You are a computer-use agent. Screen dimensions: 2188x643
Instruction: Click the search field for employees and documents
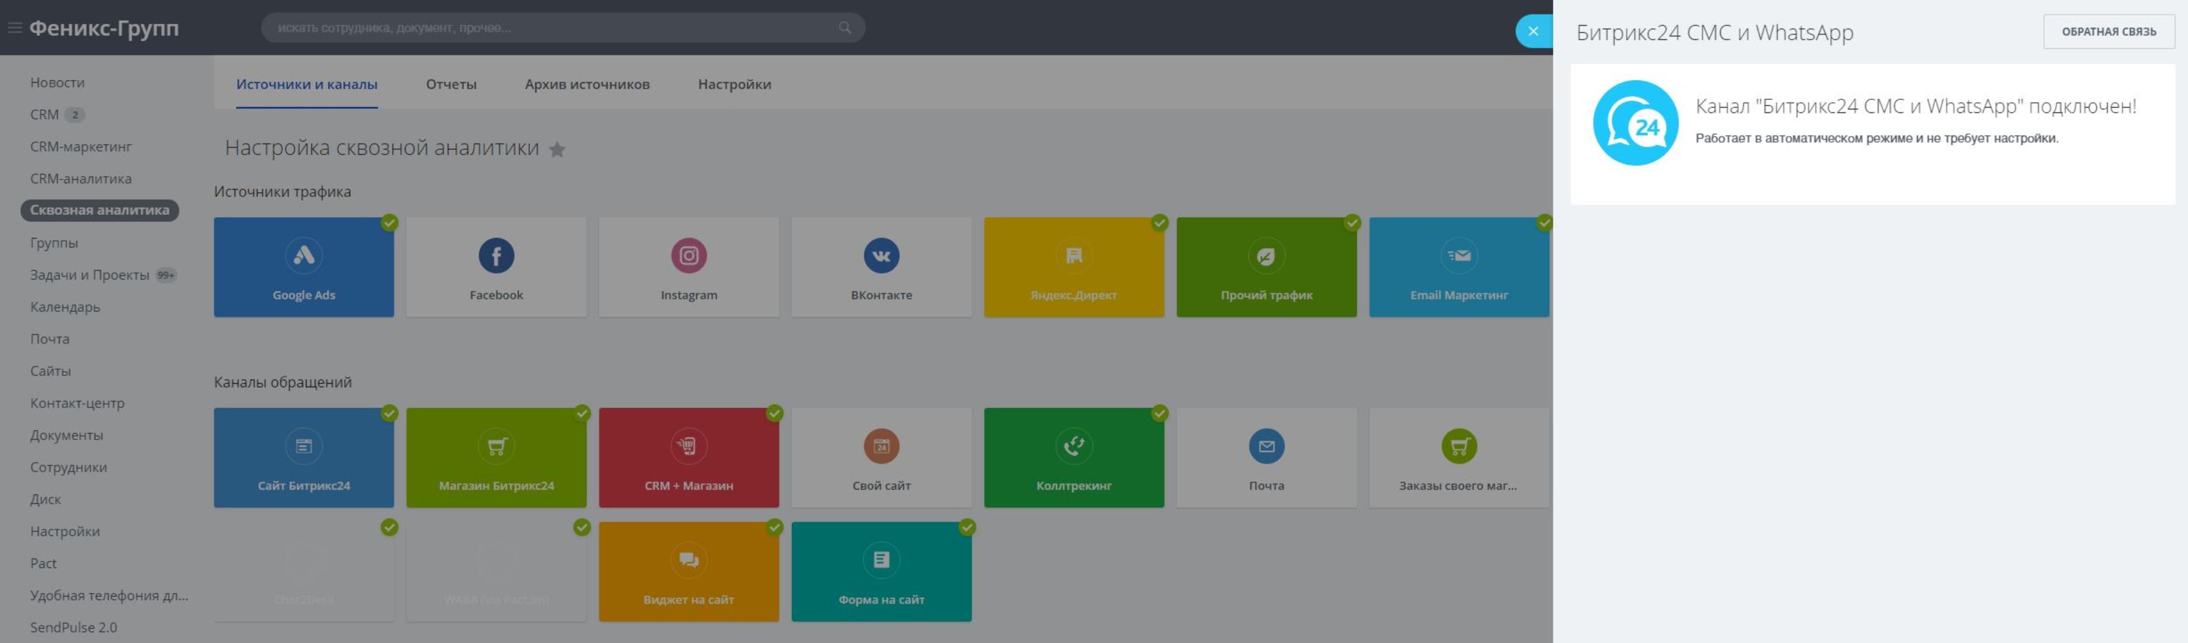552,28
